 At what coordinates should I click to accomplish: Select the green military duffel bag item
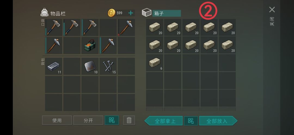tap(90, 45)
